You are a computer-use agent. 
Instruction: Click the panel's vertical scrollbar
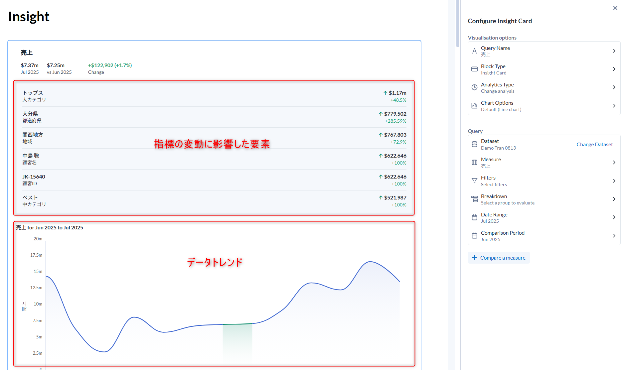tap(458, 23)
